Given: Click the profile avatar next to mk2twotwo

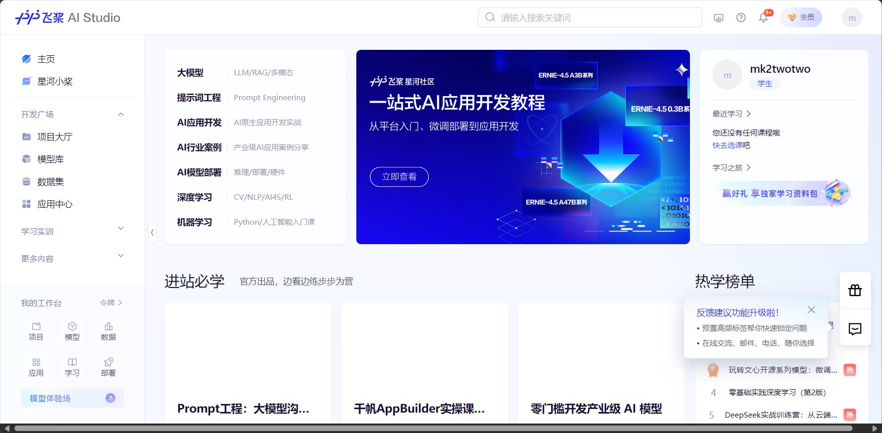Looking at the screenshot, I should click(727, 75).
